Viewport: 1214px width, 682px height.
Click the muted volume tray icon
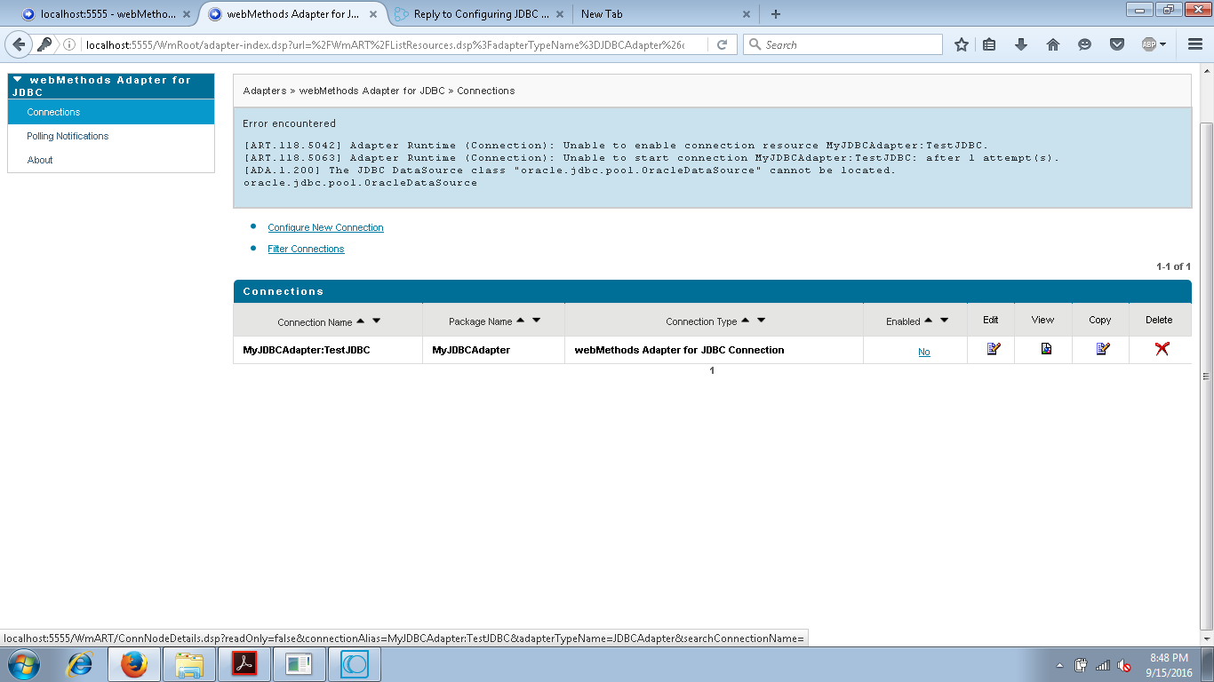point(1124,665)
